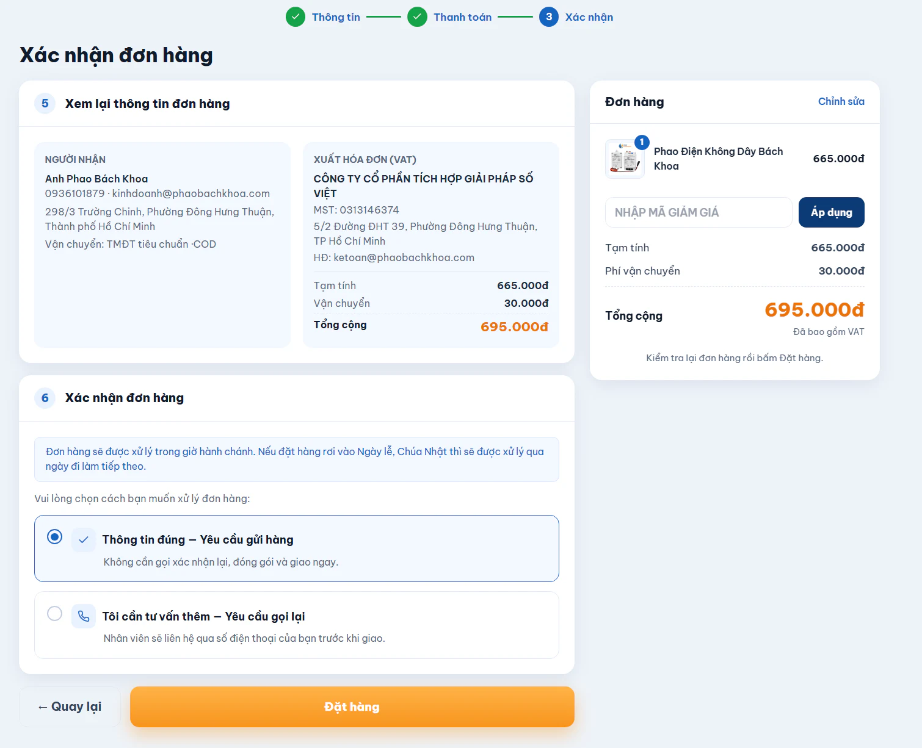Click invoice email ketoan@phaobachkhoa.com
922x748 pixels.
[x=394, y=257]
